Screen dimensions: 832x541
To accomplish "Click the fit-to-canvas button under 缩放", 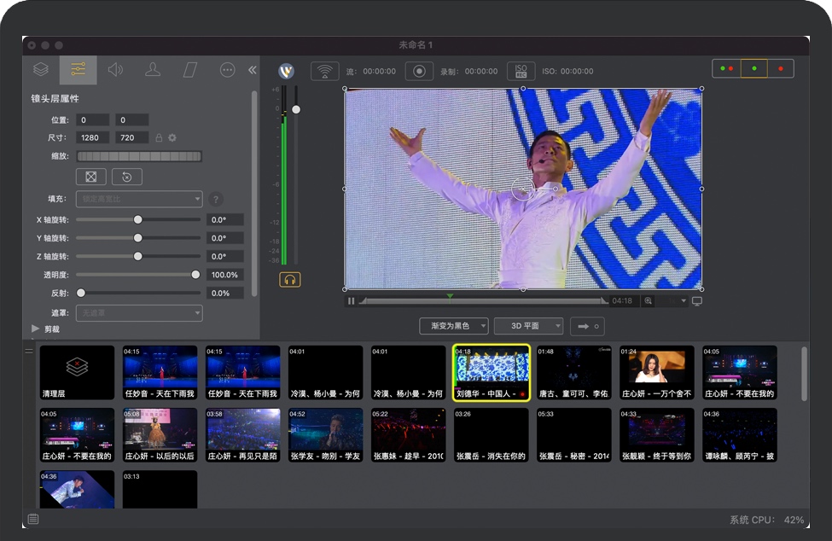I will click(90, 177).
